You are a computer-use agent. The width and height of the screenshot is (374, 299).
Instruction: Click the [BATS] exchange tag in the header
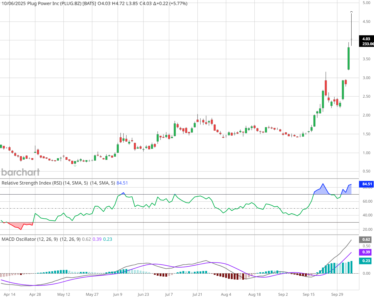(89, 4)
